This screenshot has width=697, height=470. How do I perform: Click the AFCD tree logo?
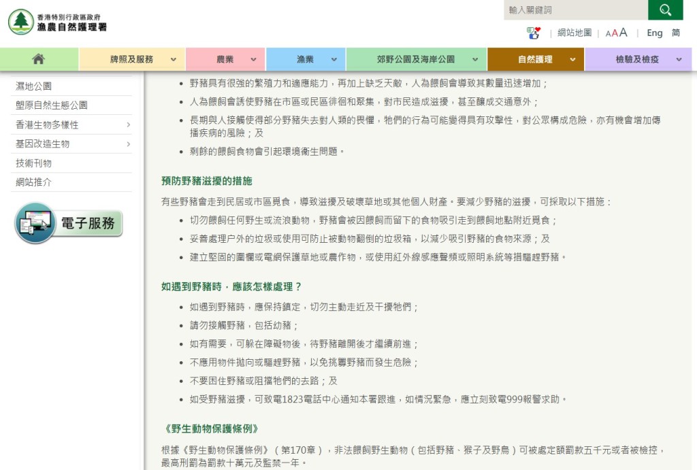point(21,22)
